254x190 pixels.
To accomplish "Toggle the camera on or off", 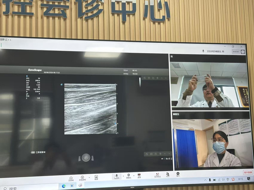I will point(128,176).
